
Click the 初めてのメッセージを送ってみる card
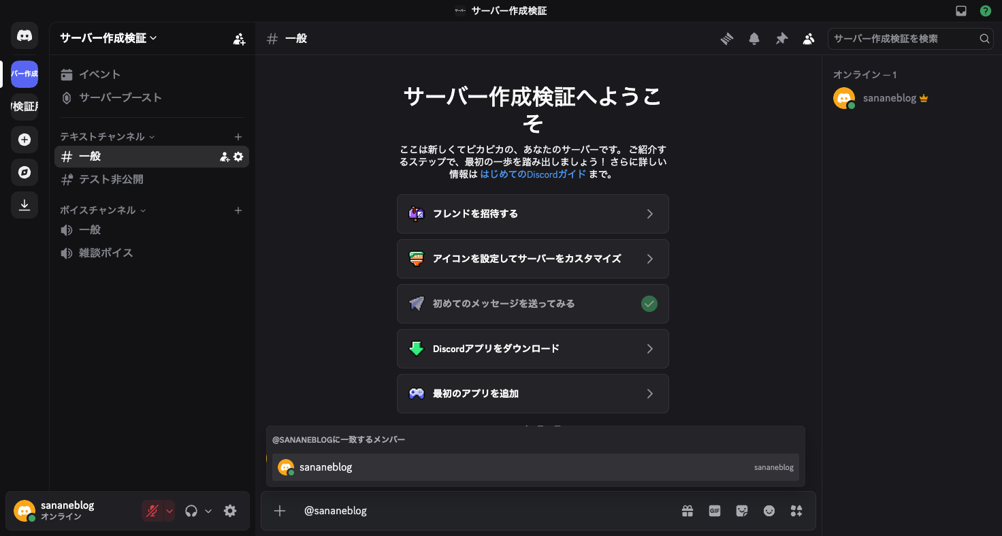pyautogui.click(x=533, y=304)
